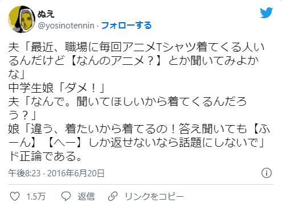The height and width of the screenshot is (207, 282).
Task: Open the 午後8:23 timestamp link
Action: 24,173
